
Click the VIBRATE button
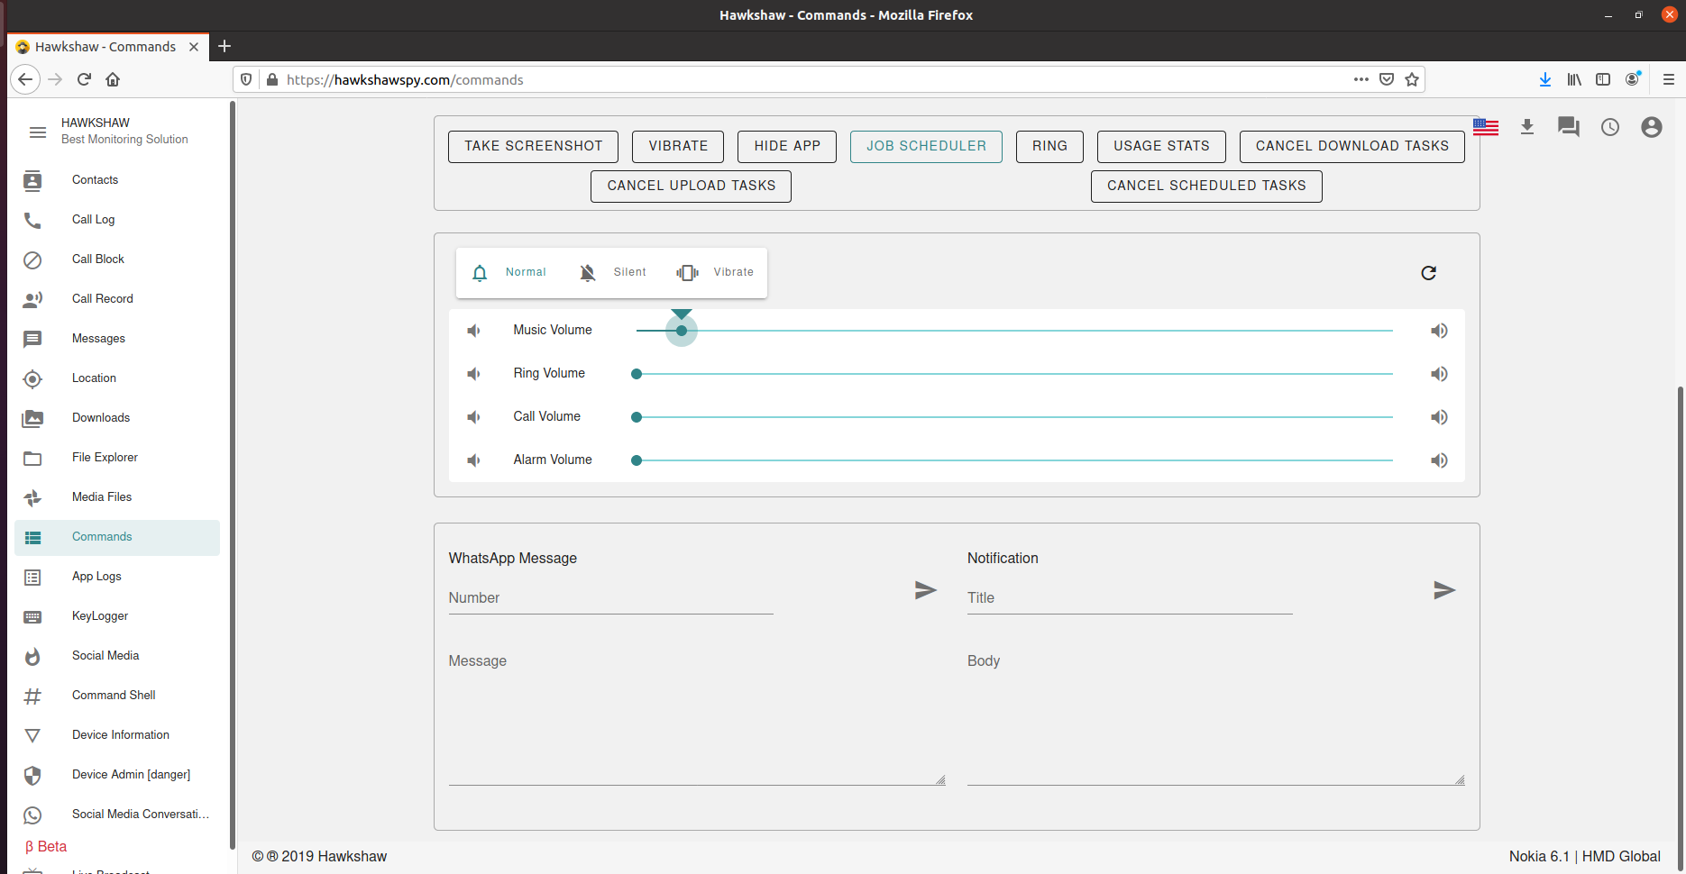[678, 146]
